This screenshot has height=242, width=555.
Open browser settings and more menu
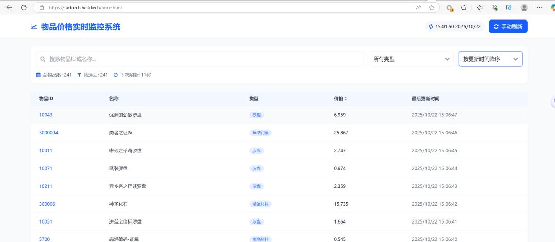[x=540, y=7]
